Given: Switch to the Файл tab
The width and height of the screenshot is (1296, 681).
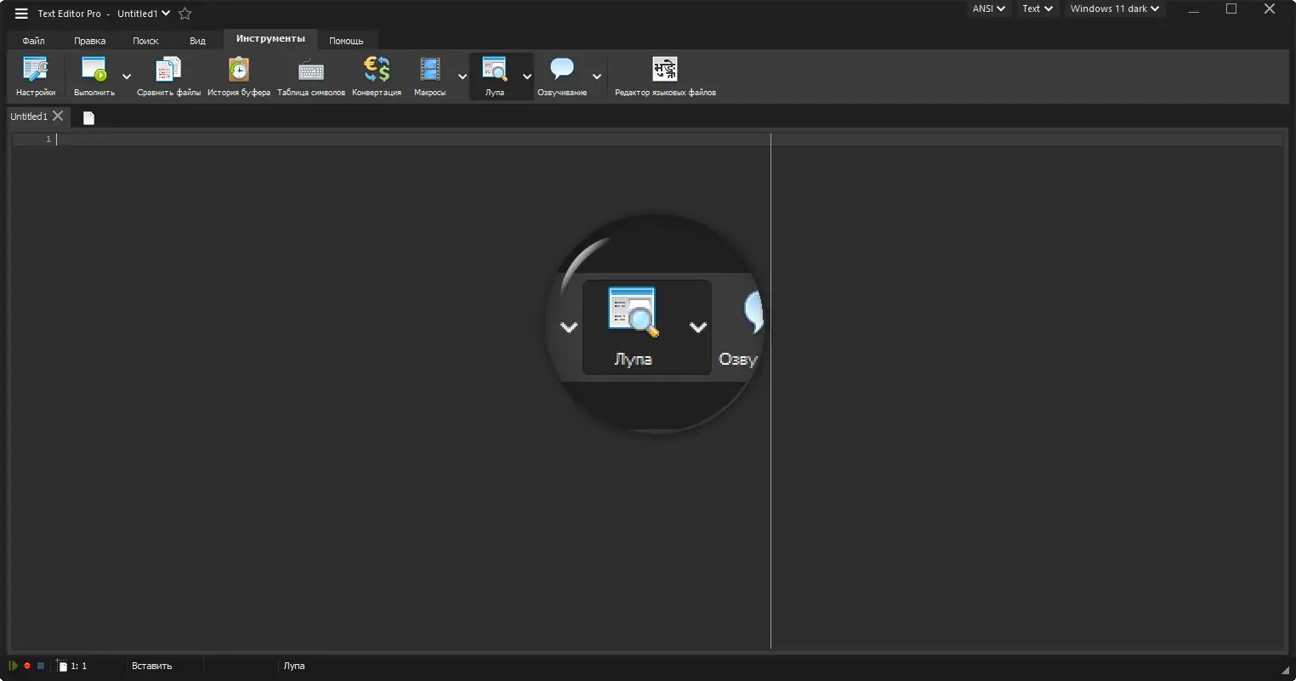Looking at the screenshot, I should point(34,40).
